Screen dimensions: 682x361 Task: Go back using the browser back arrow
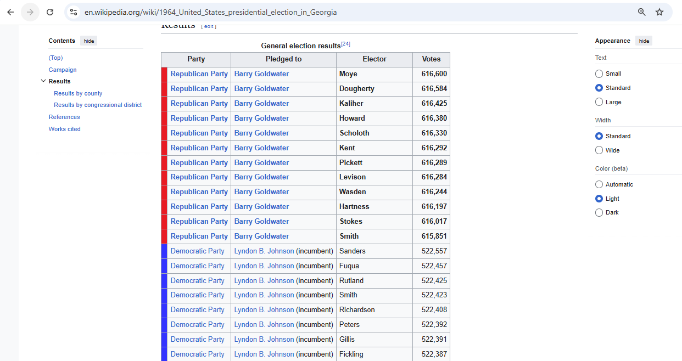(10, 12)
